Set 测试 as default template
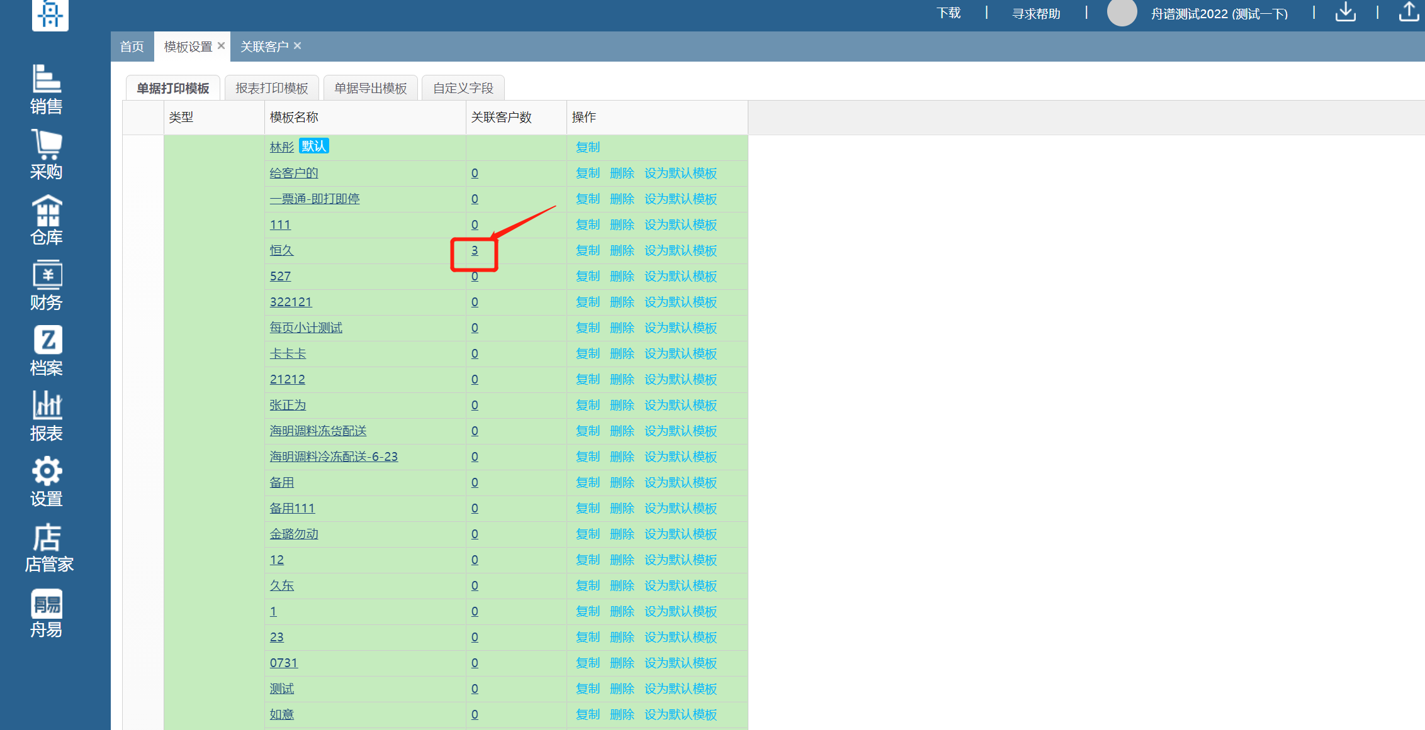The width and height of the screenshot is (1425, 730). pos(680,689)
